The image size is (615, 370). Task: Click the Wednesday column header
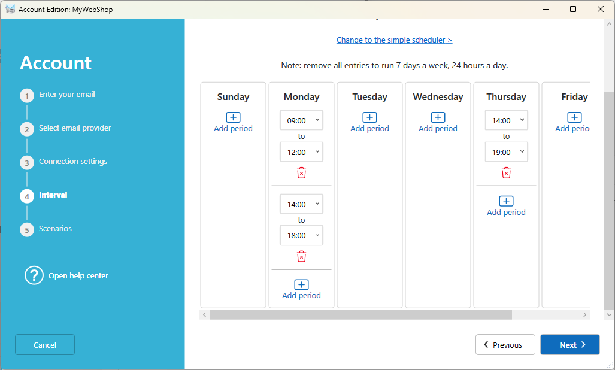[438, 97]
